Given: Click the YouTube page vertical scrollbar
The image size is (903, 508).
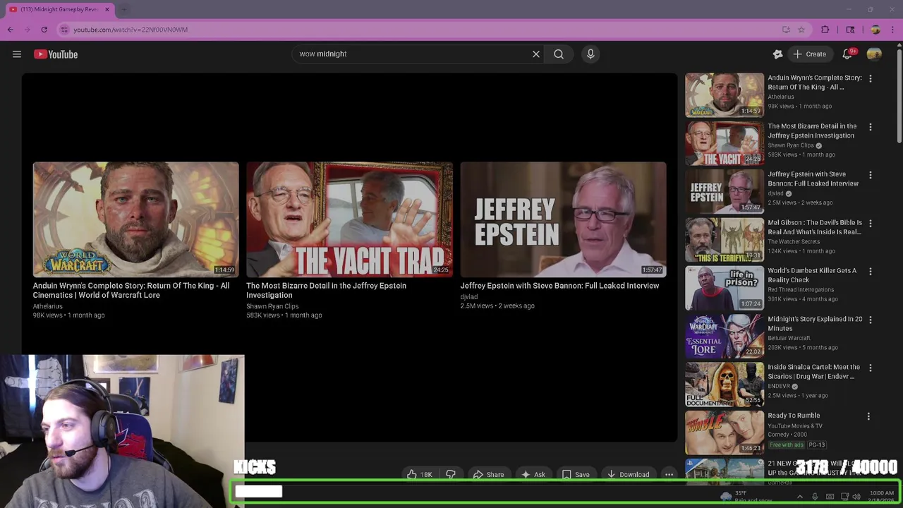Looking at the screenshot, I should [899, 97].
